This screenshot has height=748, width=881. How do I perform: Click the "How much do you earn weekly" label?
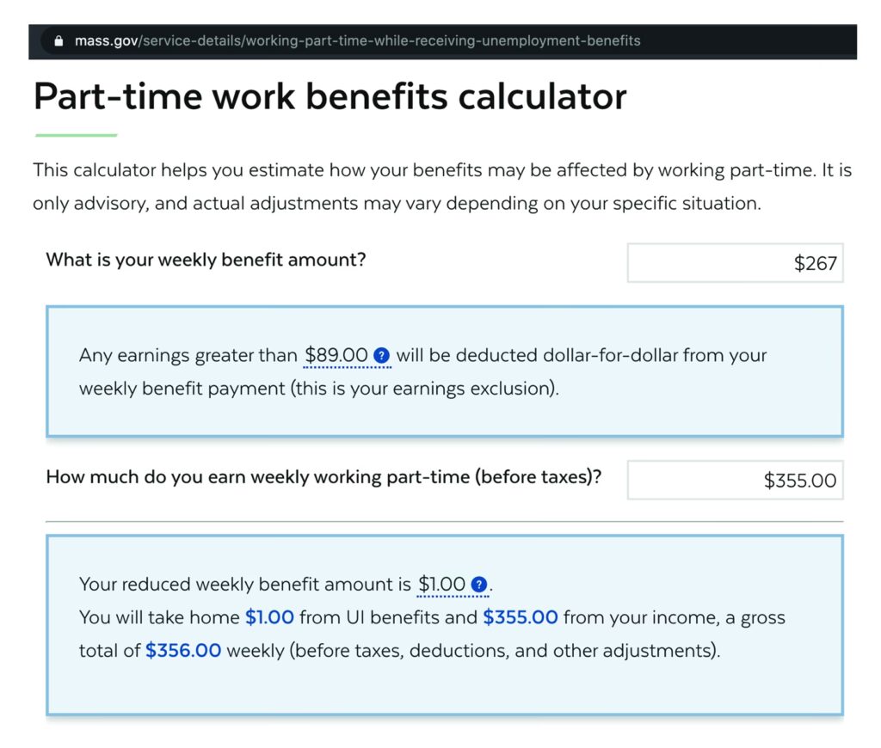(323, 476)
